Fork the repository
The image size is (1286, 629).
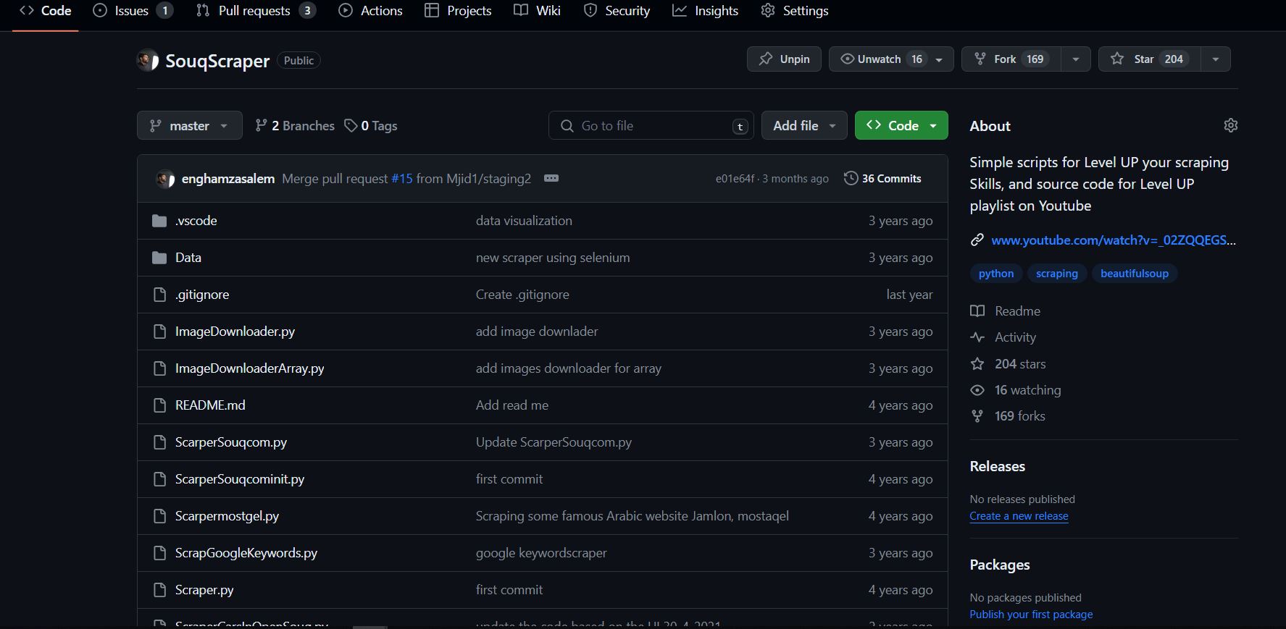1011,59
